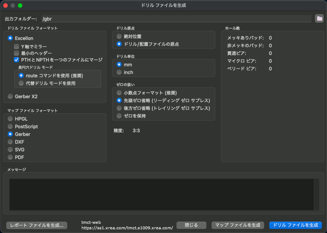Select route コマンドを使用 (推奨) option
Viewport: 327px width, 233px height.
[x=21, y=75]
